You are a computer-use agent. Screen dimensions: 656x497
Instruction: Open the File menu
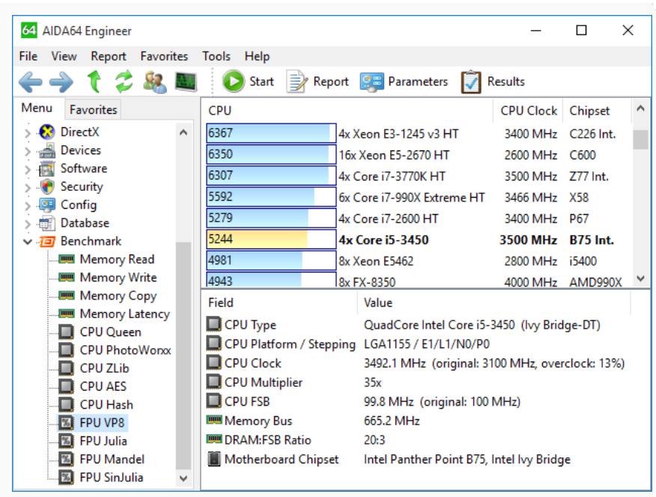click(x=28, y=56)
